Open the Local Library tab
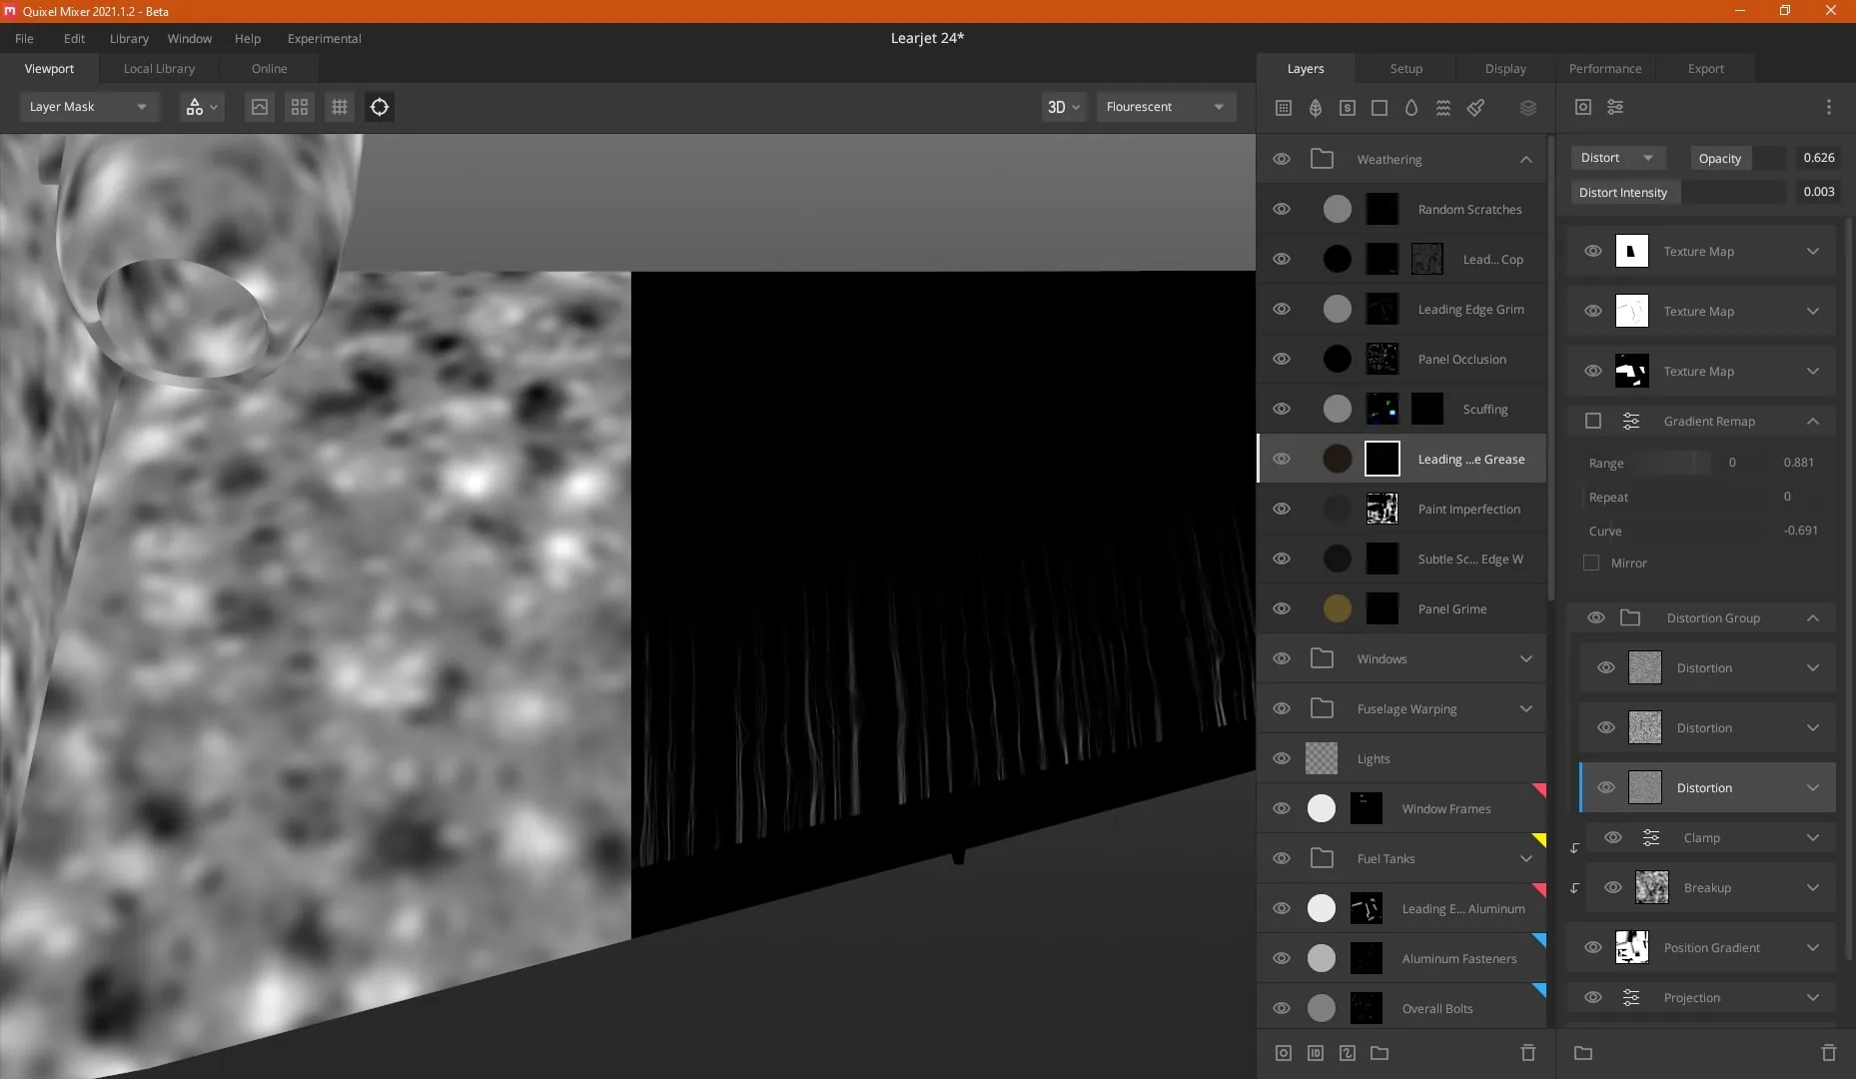Viewport: 1856px width, 1079px height. pyautogui.click(x=159, y=68)
